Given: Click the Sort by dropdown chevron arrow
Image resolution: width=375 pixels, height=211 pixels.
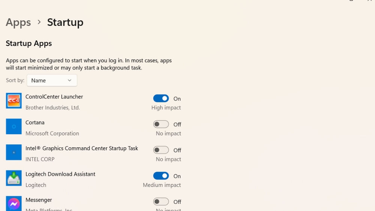Looking at the screenshot, I should click(70, 80).
